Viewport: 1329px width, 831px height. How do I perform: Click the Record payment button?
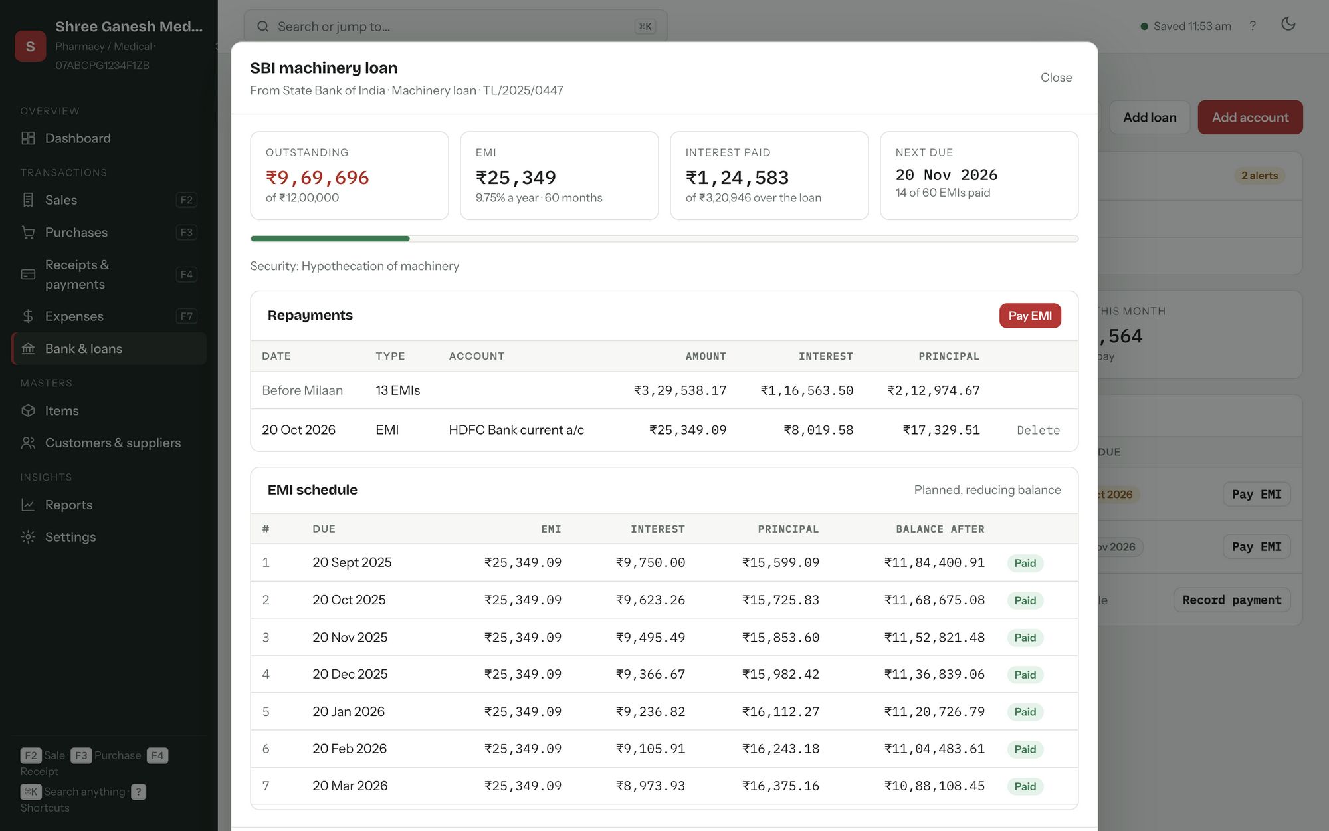(x=1231, y=600)
